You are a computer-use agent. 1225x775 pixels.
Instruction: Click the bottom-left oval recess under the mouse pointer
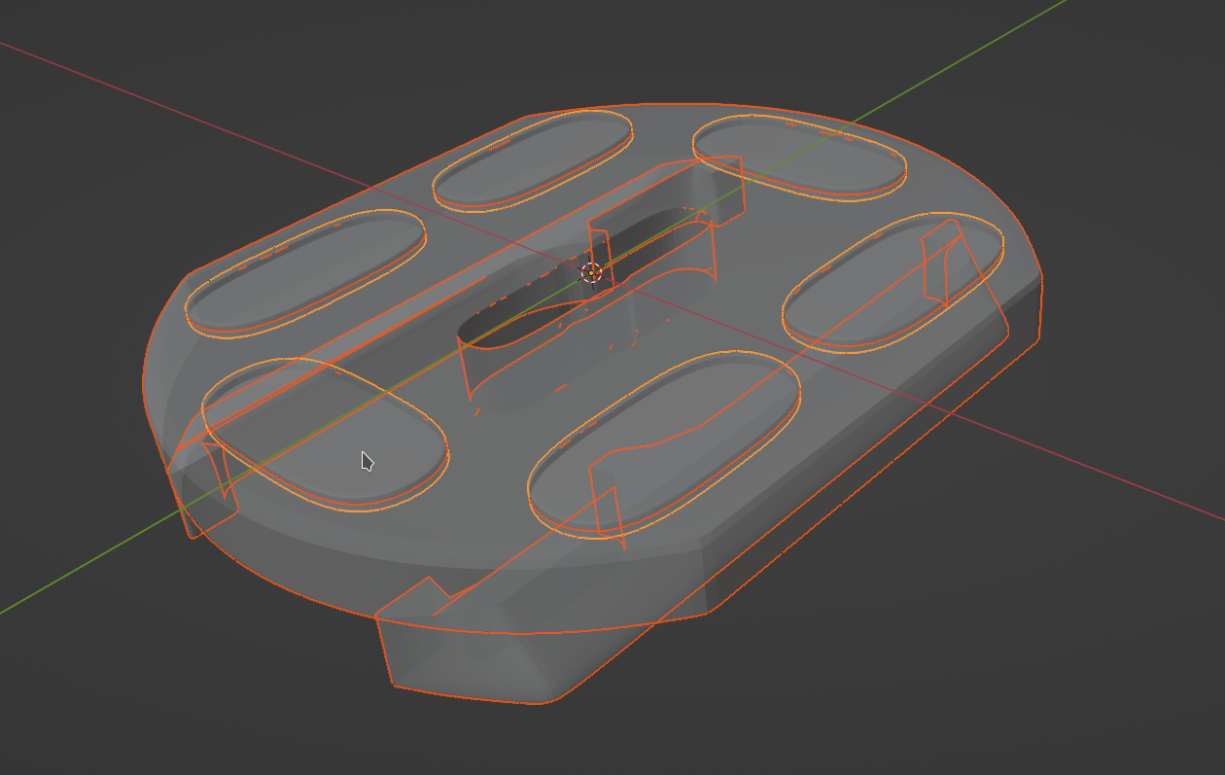(x=325, y=434)
